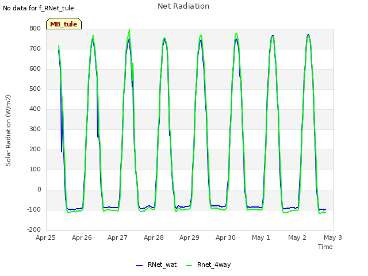Image resolution: width=368 pixels, height=276 pixels.
Task: Select the Net Radiation chart title
Action: tap(183, 6)
